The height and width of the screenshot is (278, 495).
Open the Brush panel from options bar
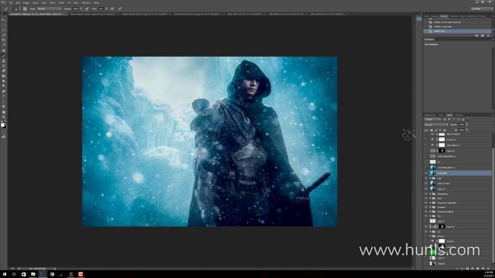click(25, 9)
